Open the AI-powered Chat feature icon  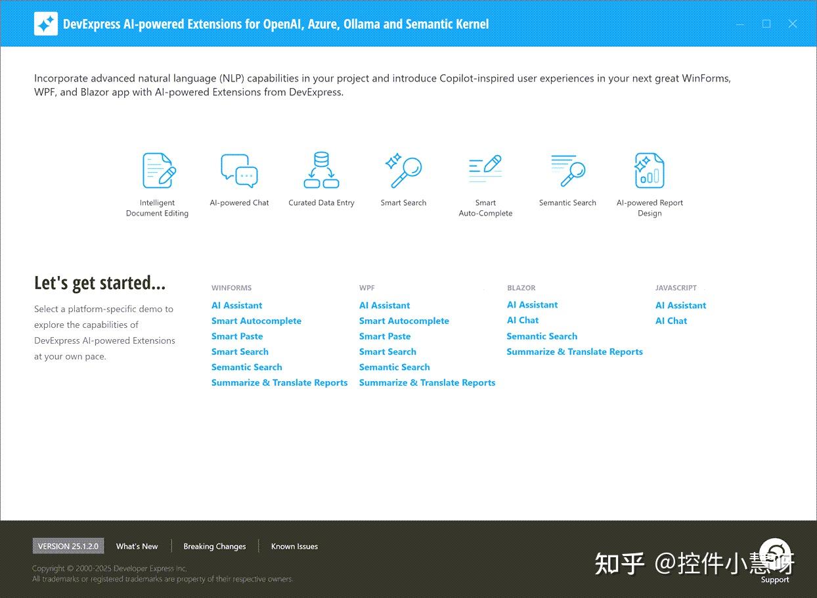click(239, 170)
